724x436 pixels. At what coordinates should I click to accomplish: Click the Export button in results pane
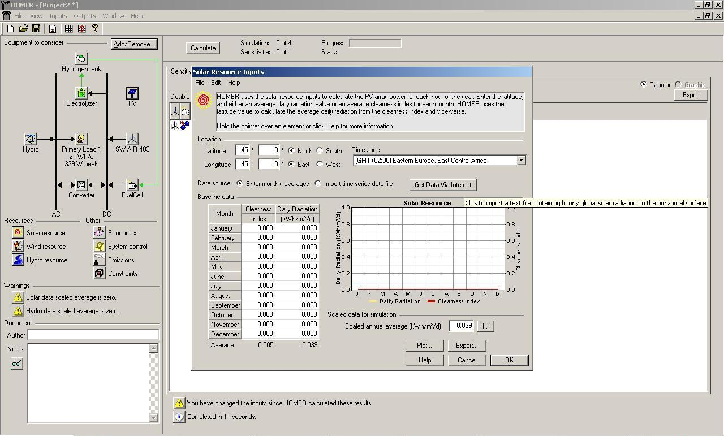click(691, 95)
